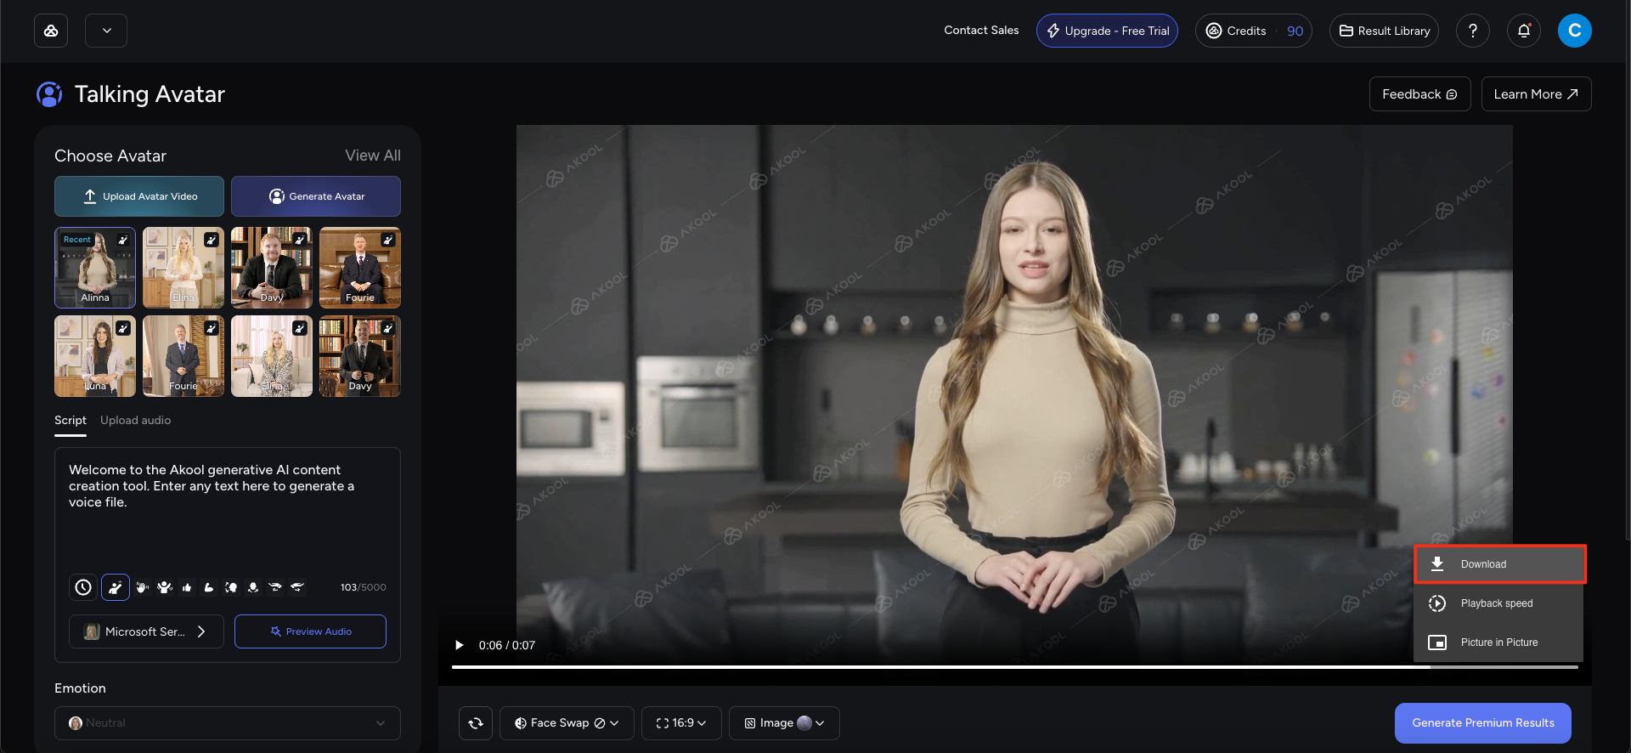
Task: Switch to the Script tab
Action: tap(71, 421)
